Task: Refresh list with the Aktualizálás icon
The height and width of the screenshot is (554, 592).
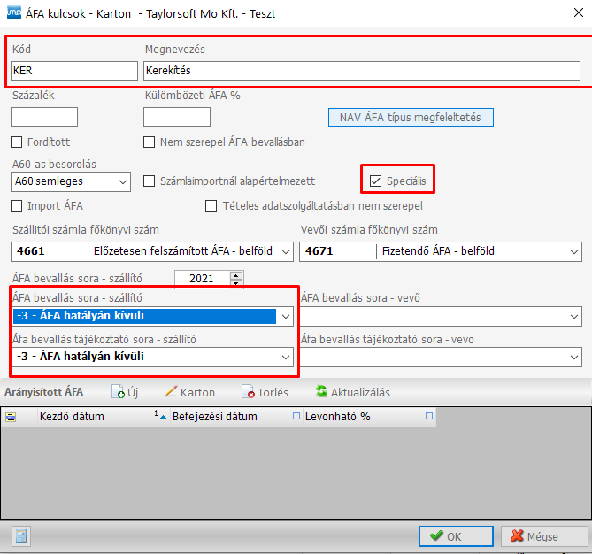Action: click(x=321, y=392)
